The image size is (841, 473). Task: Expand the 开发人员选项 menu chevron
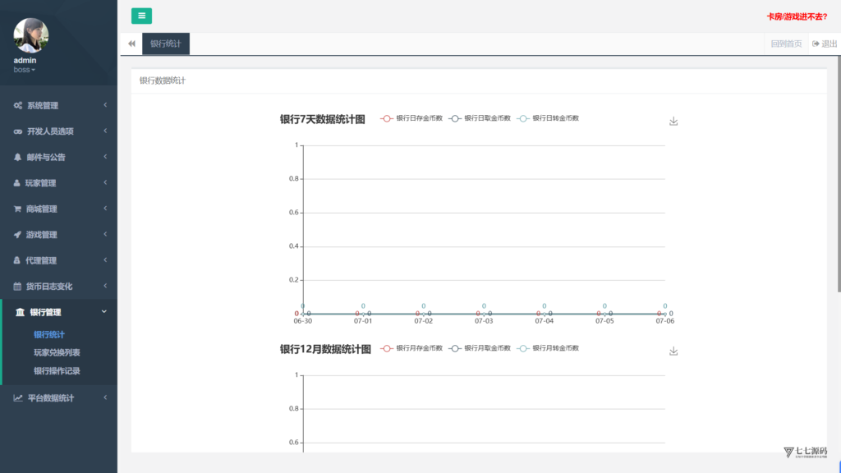coord(105,131)
